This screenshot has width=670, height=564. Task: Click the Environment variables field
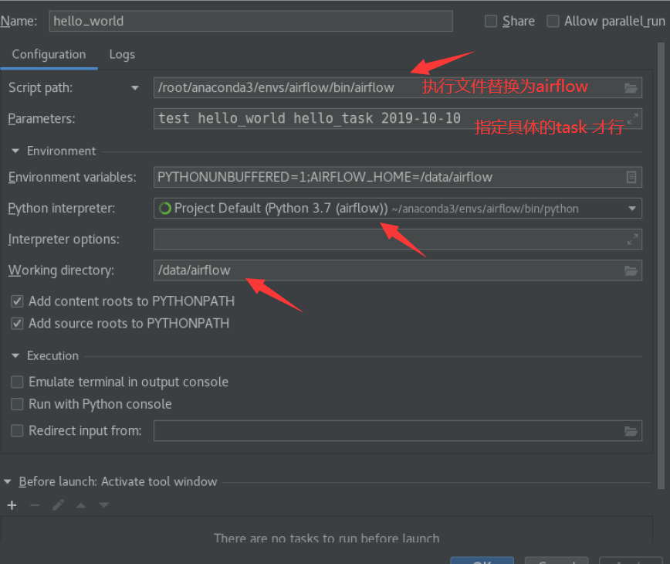pyautogui.click(x=398, y=177)
